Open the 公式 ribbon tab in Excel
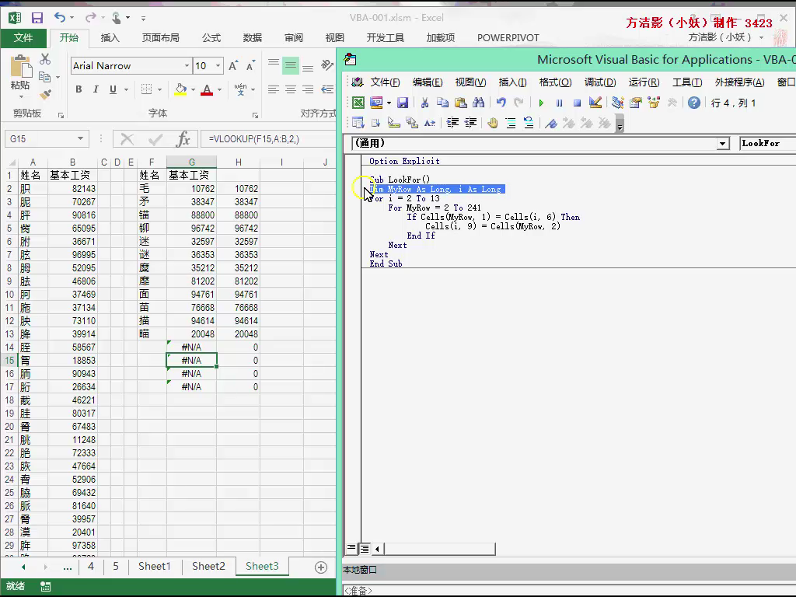796x597 pixels. (x=211, y=37)
